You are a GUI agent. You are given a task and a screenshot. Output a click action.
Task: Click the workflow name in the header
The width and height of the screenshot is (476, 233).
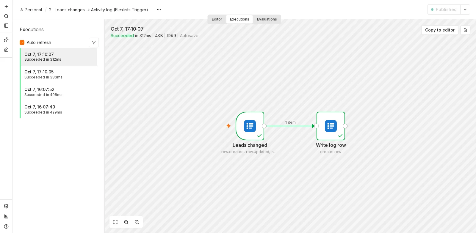[x=98, y=10]
